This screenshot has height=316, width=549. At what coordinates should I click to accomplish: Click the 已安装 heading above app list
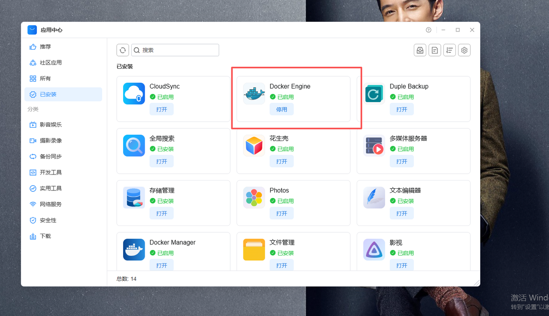tap(125, 66)
